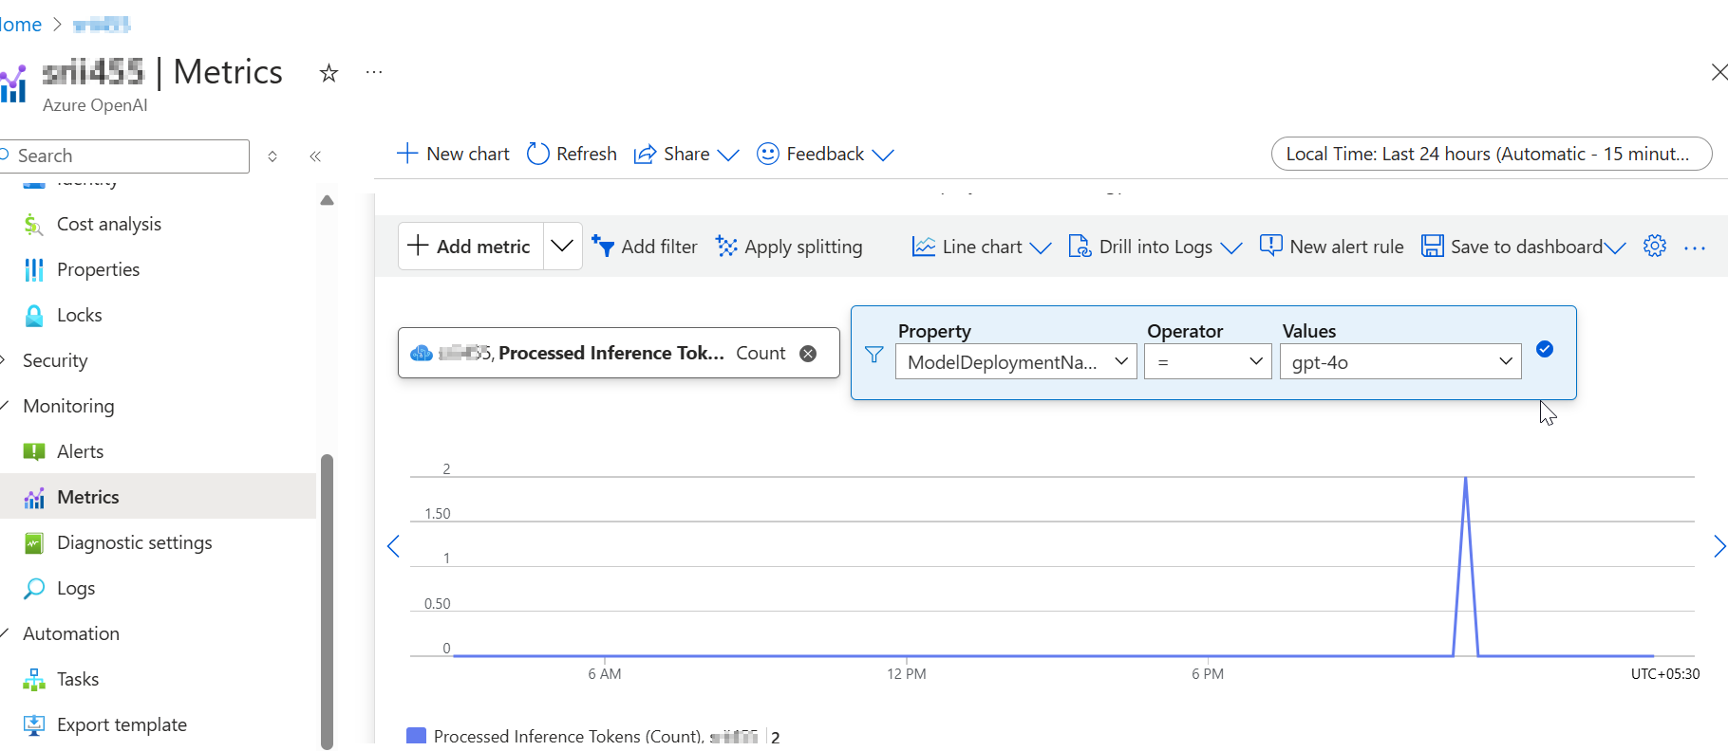The height and width of the screenshot is (751, 1728).
Task: Open the ellipsis menu beside page title
Action: (x=374, y=72)
